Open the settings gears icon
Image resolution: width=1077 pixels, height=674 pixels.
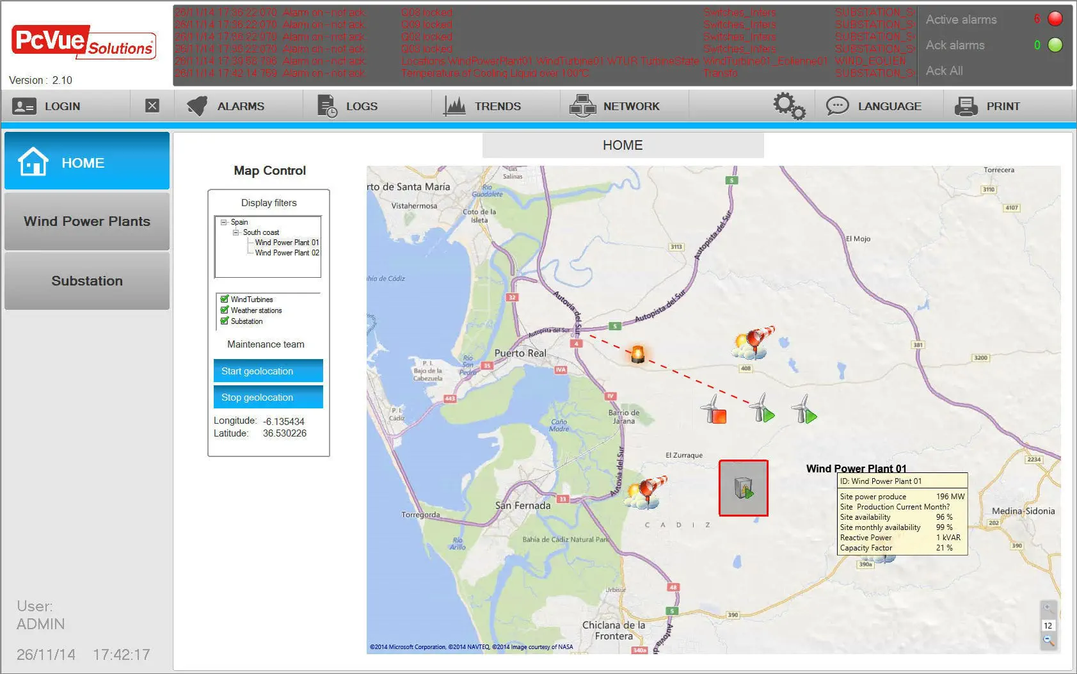click(788, 106)
